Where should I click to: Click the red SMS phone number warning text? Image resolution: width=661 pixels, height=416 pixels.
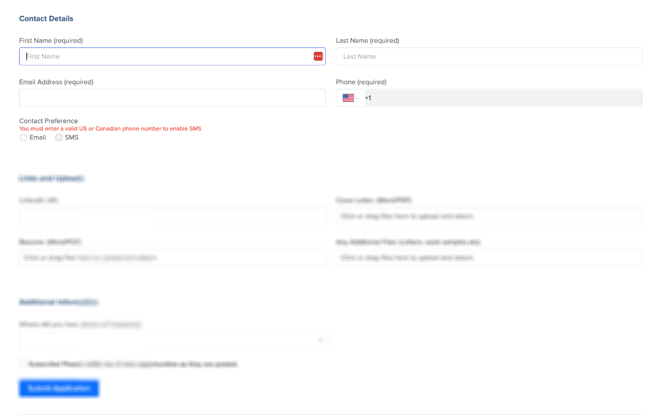click(x=110, y=129)
